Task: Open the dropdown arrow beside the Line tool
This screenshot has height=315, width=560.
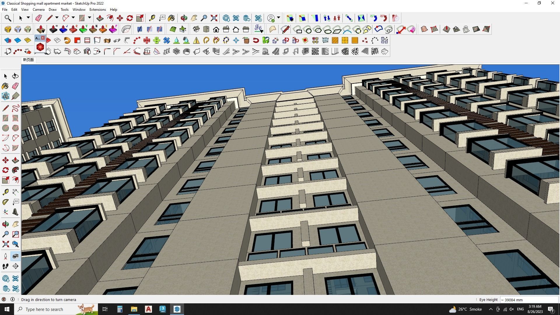Action: [x=56, y=18]
